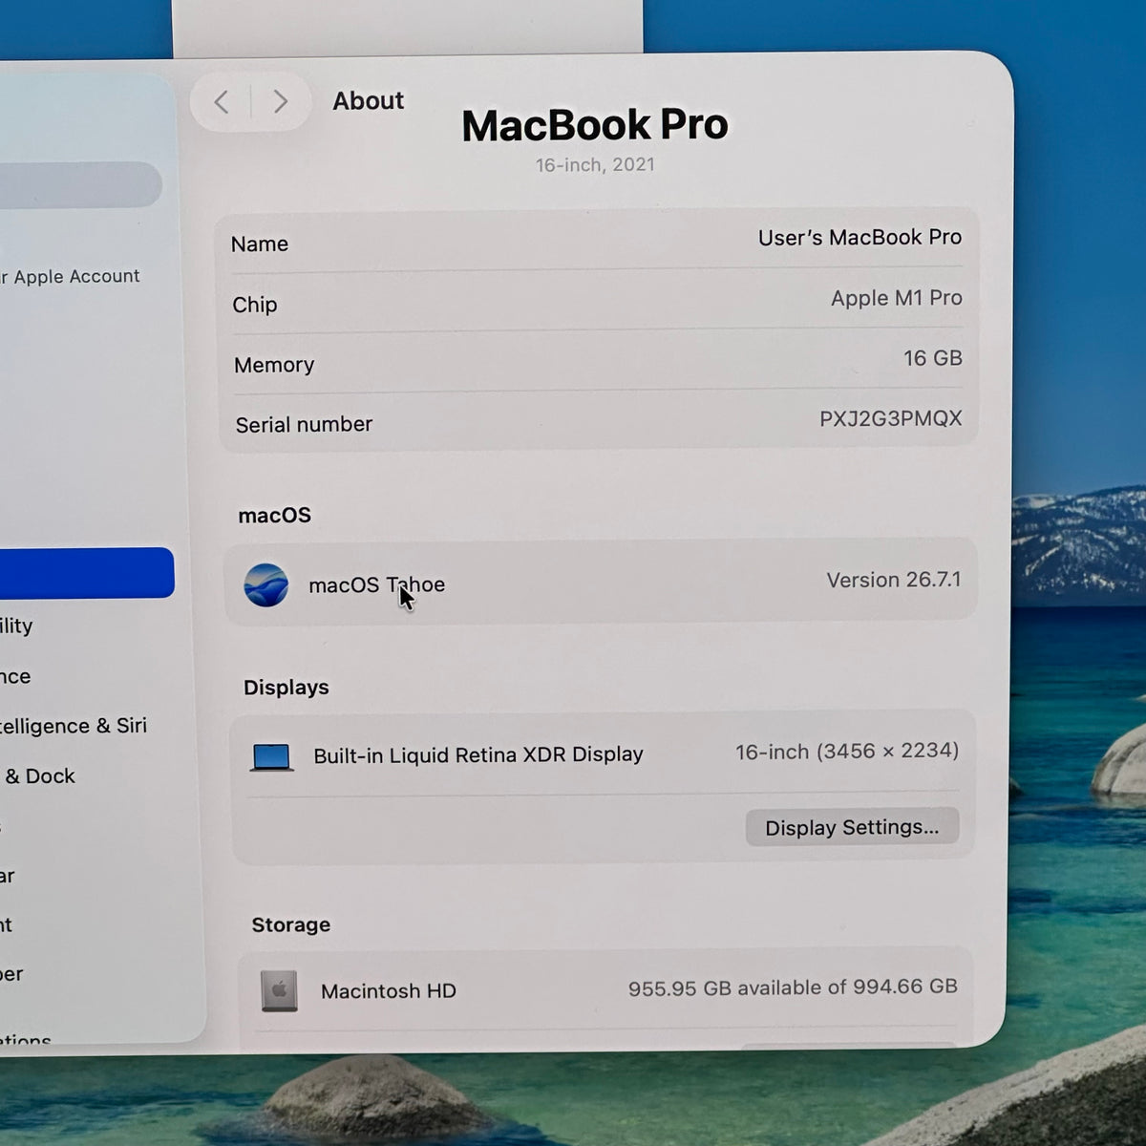Click the Macintosh HD label
Screen dimensions: 1146x1146
click(x=388, y=991)
